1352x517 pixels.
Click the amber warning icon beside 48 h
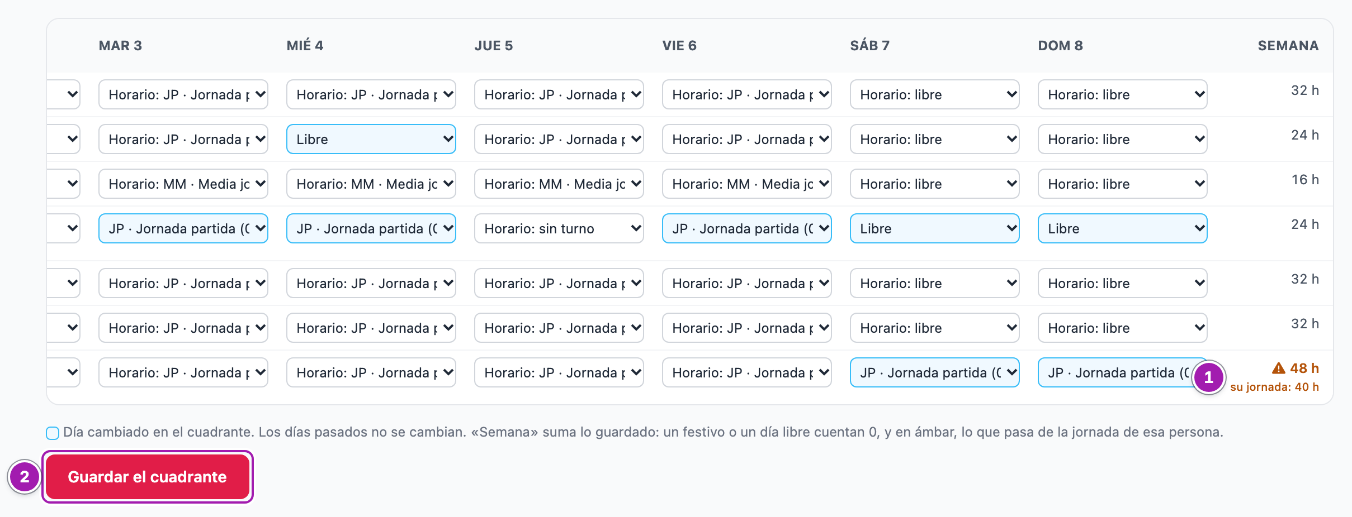point(1278,368)
